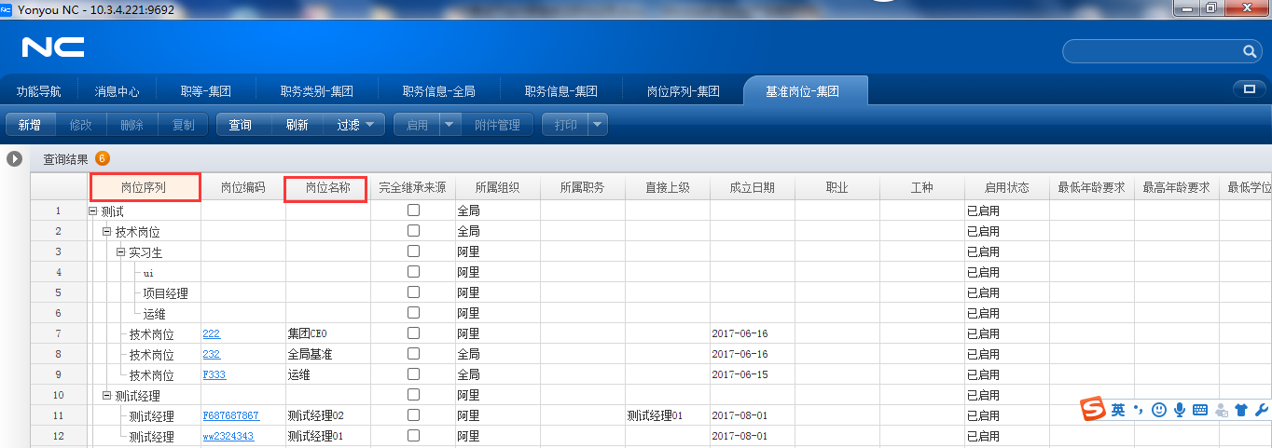Select the 2017-06-15 date cell
The width and height of the screenshot is (1272, 448).
point(752,374)
